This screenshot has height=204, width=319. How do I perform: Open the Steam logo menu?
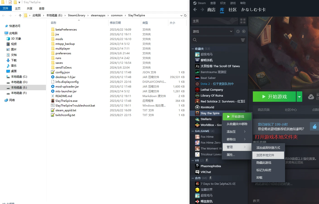tap(199, 3)
